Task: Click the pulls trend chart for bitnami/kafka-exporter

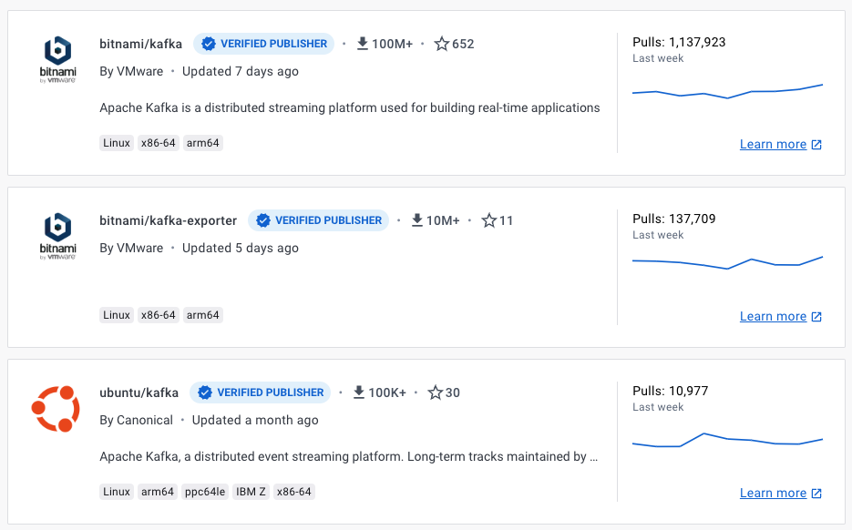Action: pos(727,262)
